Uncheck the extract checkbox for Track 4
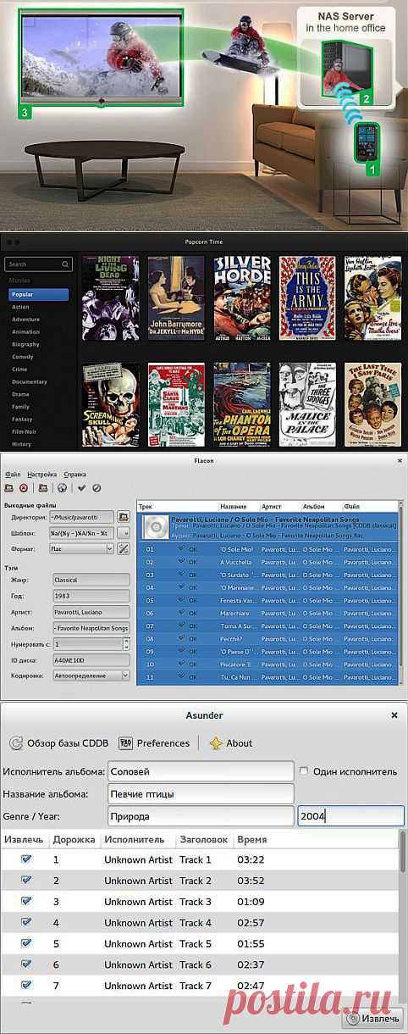Viewport: 408px width, 1034px height. pos(26,922)
